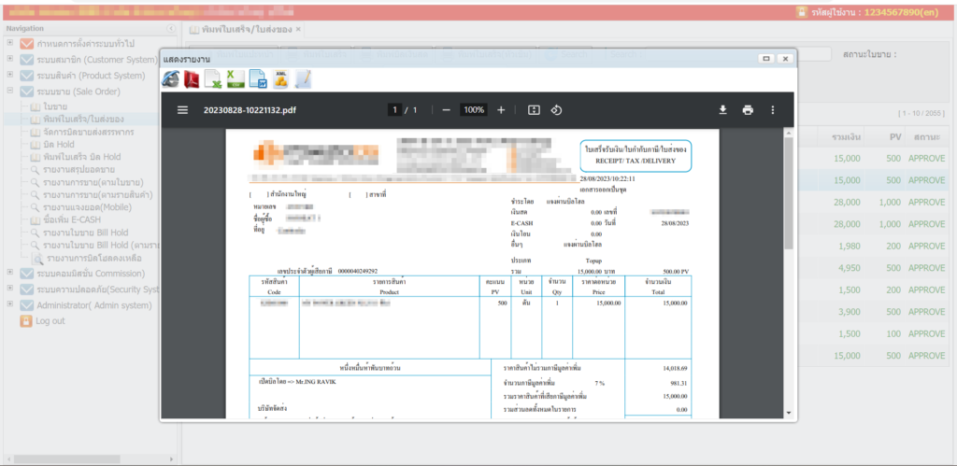Click the PDF page number field

point(395,109)
